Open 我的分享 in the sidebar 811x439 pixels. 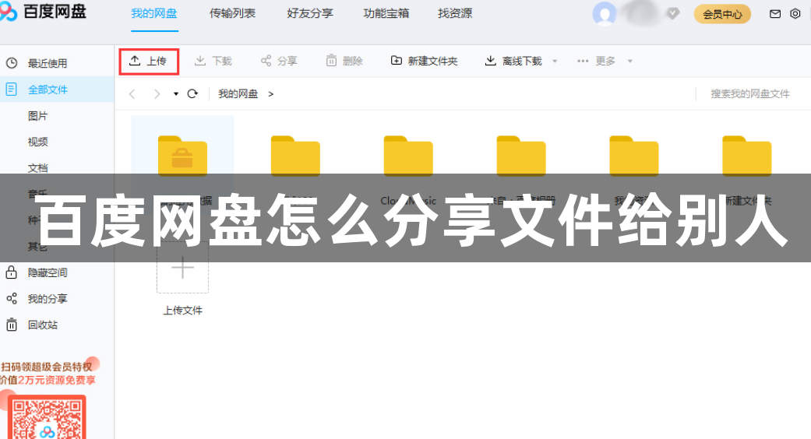pos(48,299)
